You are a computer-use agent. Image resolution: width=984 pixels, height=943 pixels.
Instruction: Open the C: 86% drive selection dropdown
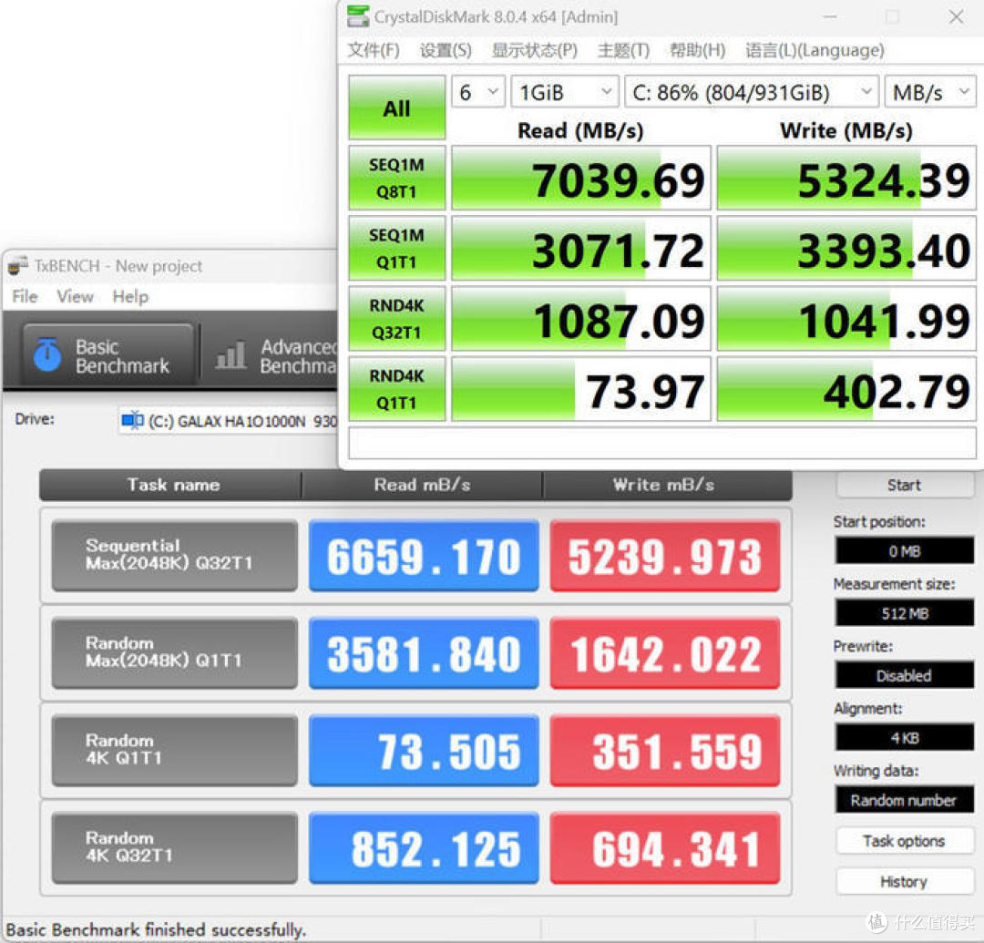pyautogui.click(x=751, y=92)
